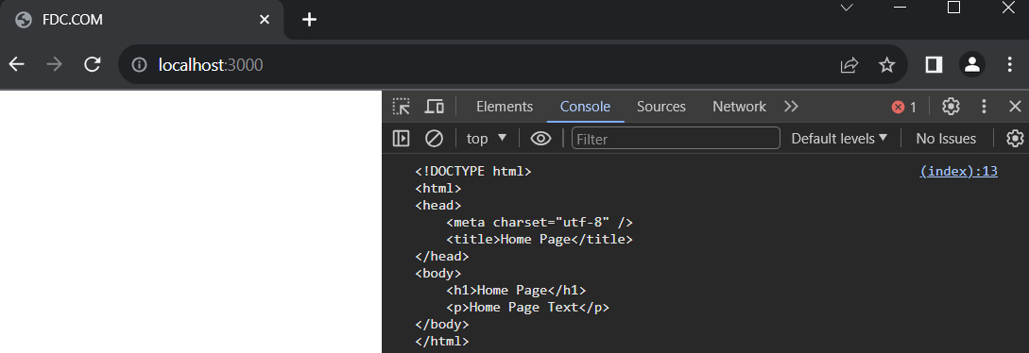Create live expression with eye icon
1029x353 pixels.
pyautogui.click(x=540, y=138)
